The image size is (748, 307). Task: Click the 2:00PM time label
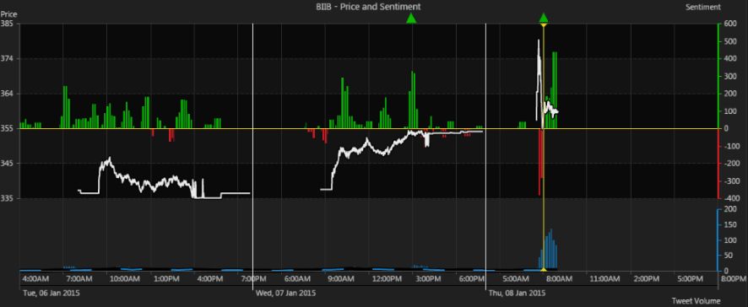coord(647,278)
